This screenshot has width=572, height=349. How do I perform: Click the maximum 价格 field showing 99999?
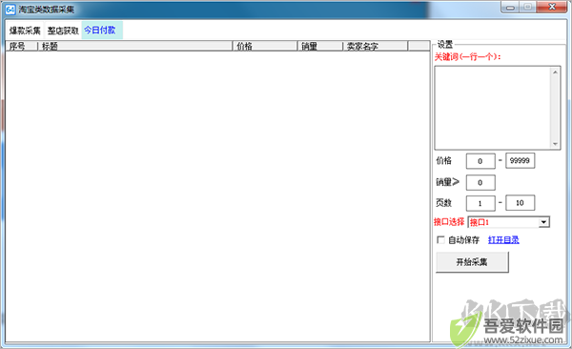[520, 160]
